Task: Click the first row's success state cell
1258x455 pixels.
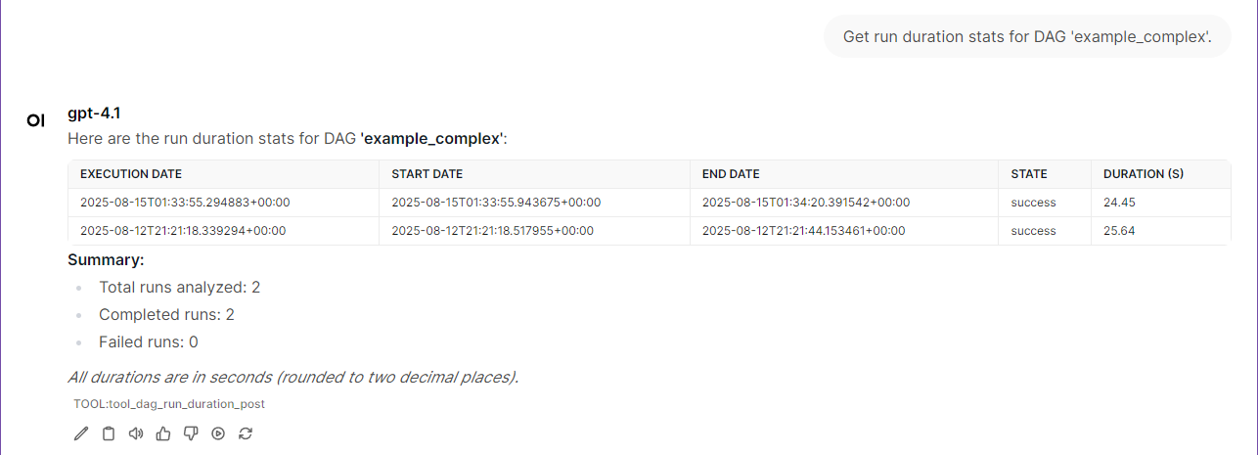Action: pyautogui.click(x=1045, y=203)
